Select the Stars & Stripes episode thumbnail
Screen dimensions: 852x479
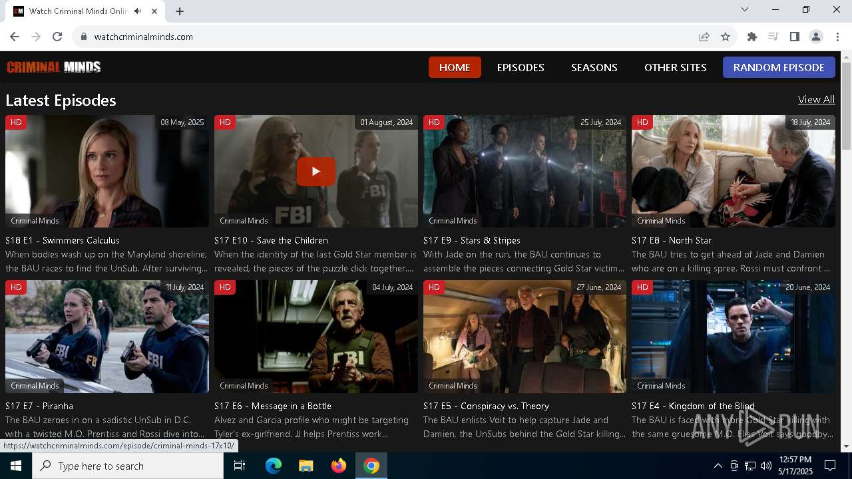pos(525,172)
